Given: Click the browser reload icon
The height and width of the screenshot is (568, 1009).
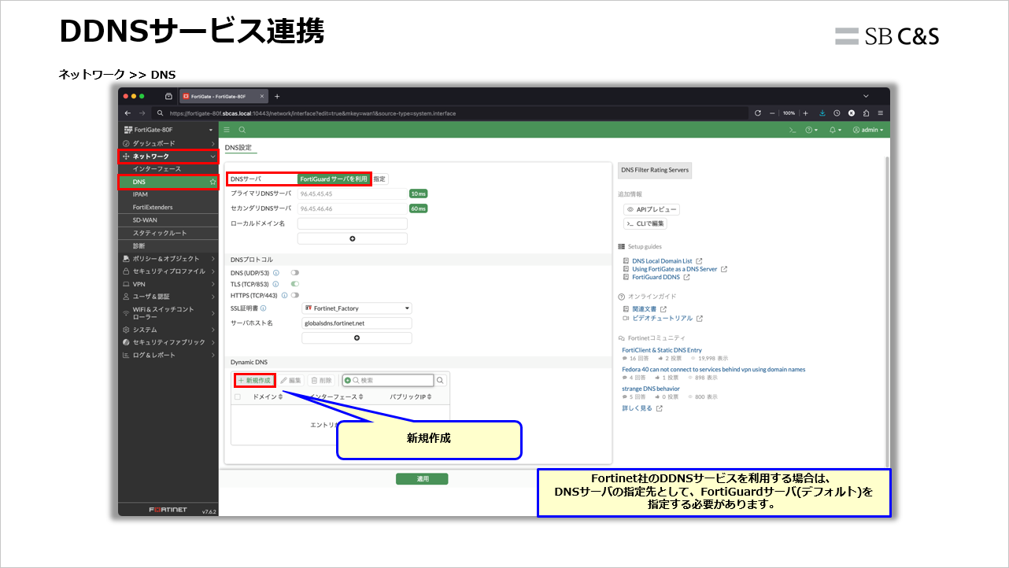Looking at the screenshot, I should tap(758, 113).
